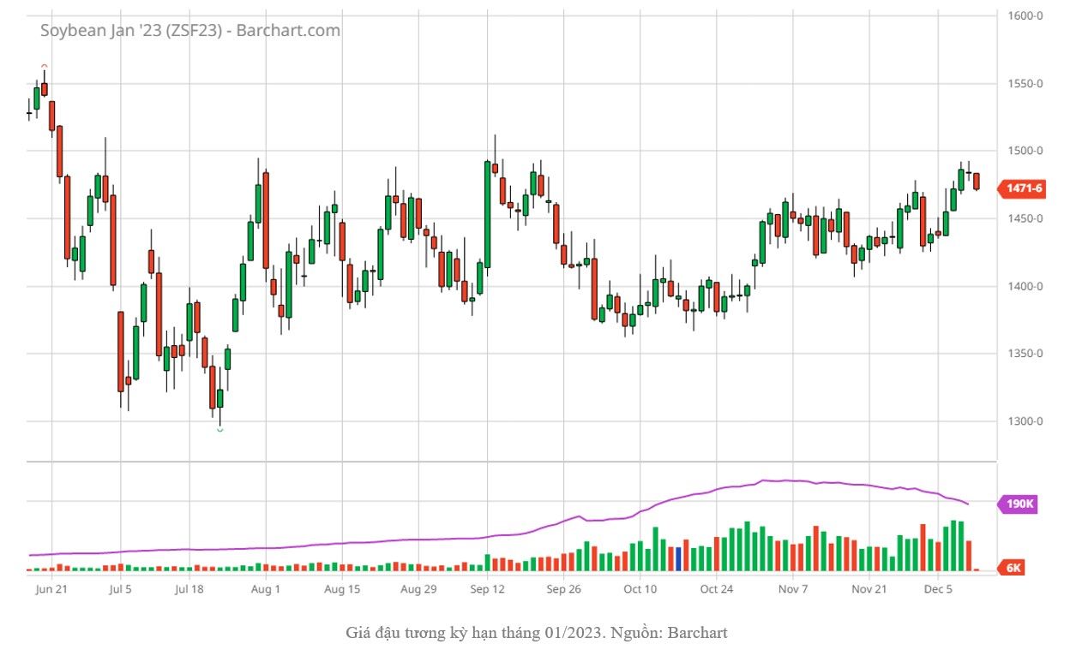Click the 1400-0 price axis label
The height and width of the screenshot is (650, 1082).
click(1025, 286)
